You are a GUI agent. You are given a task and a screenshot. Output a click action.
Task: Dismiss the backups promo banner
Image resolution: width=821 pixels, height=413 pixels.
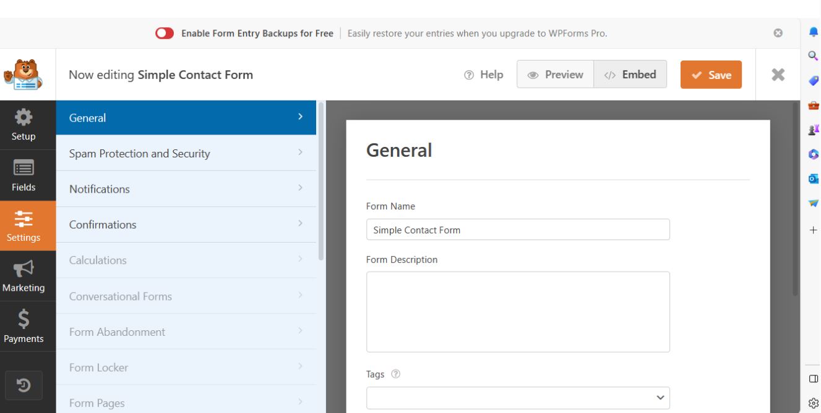click(x=777, y=33)
